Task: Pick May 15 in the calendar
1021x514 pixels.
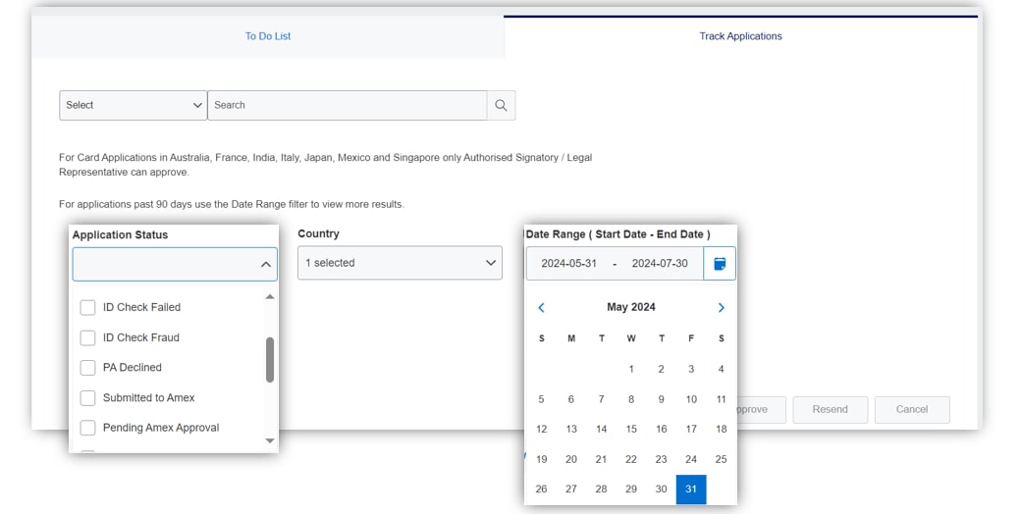Action: [x=631, y=430]
